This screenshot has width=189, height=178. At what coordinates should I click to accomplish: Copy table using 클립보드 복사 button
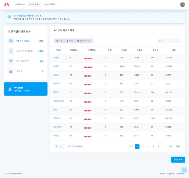(84, 41)
